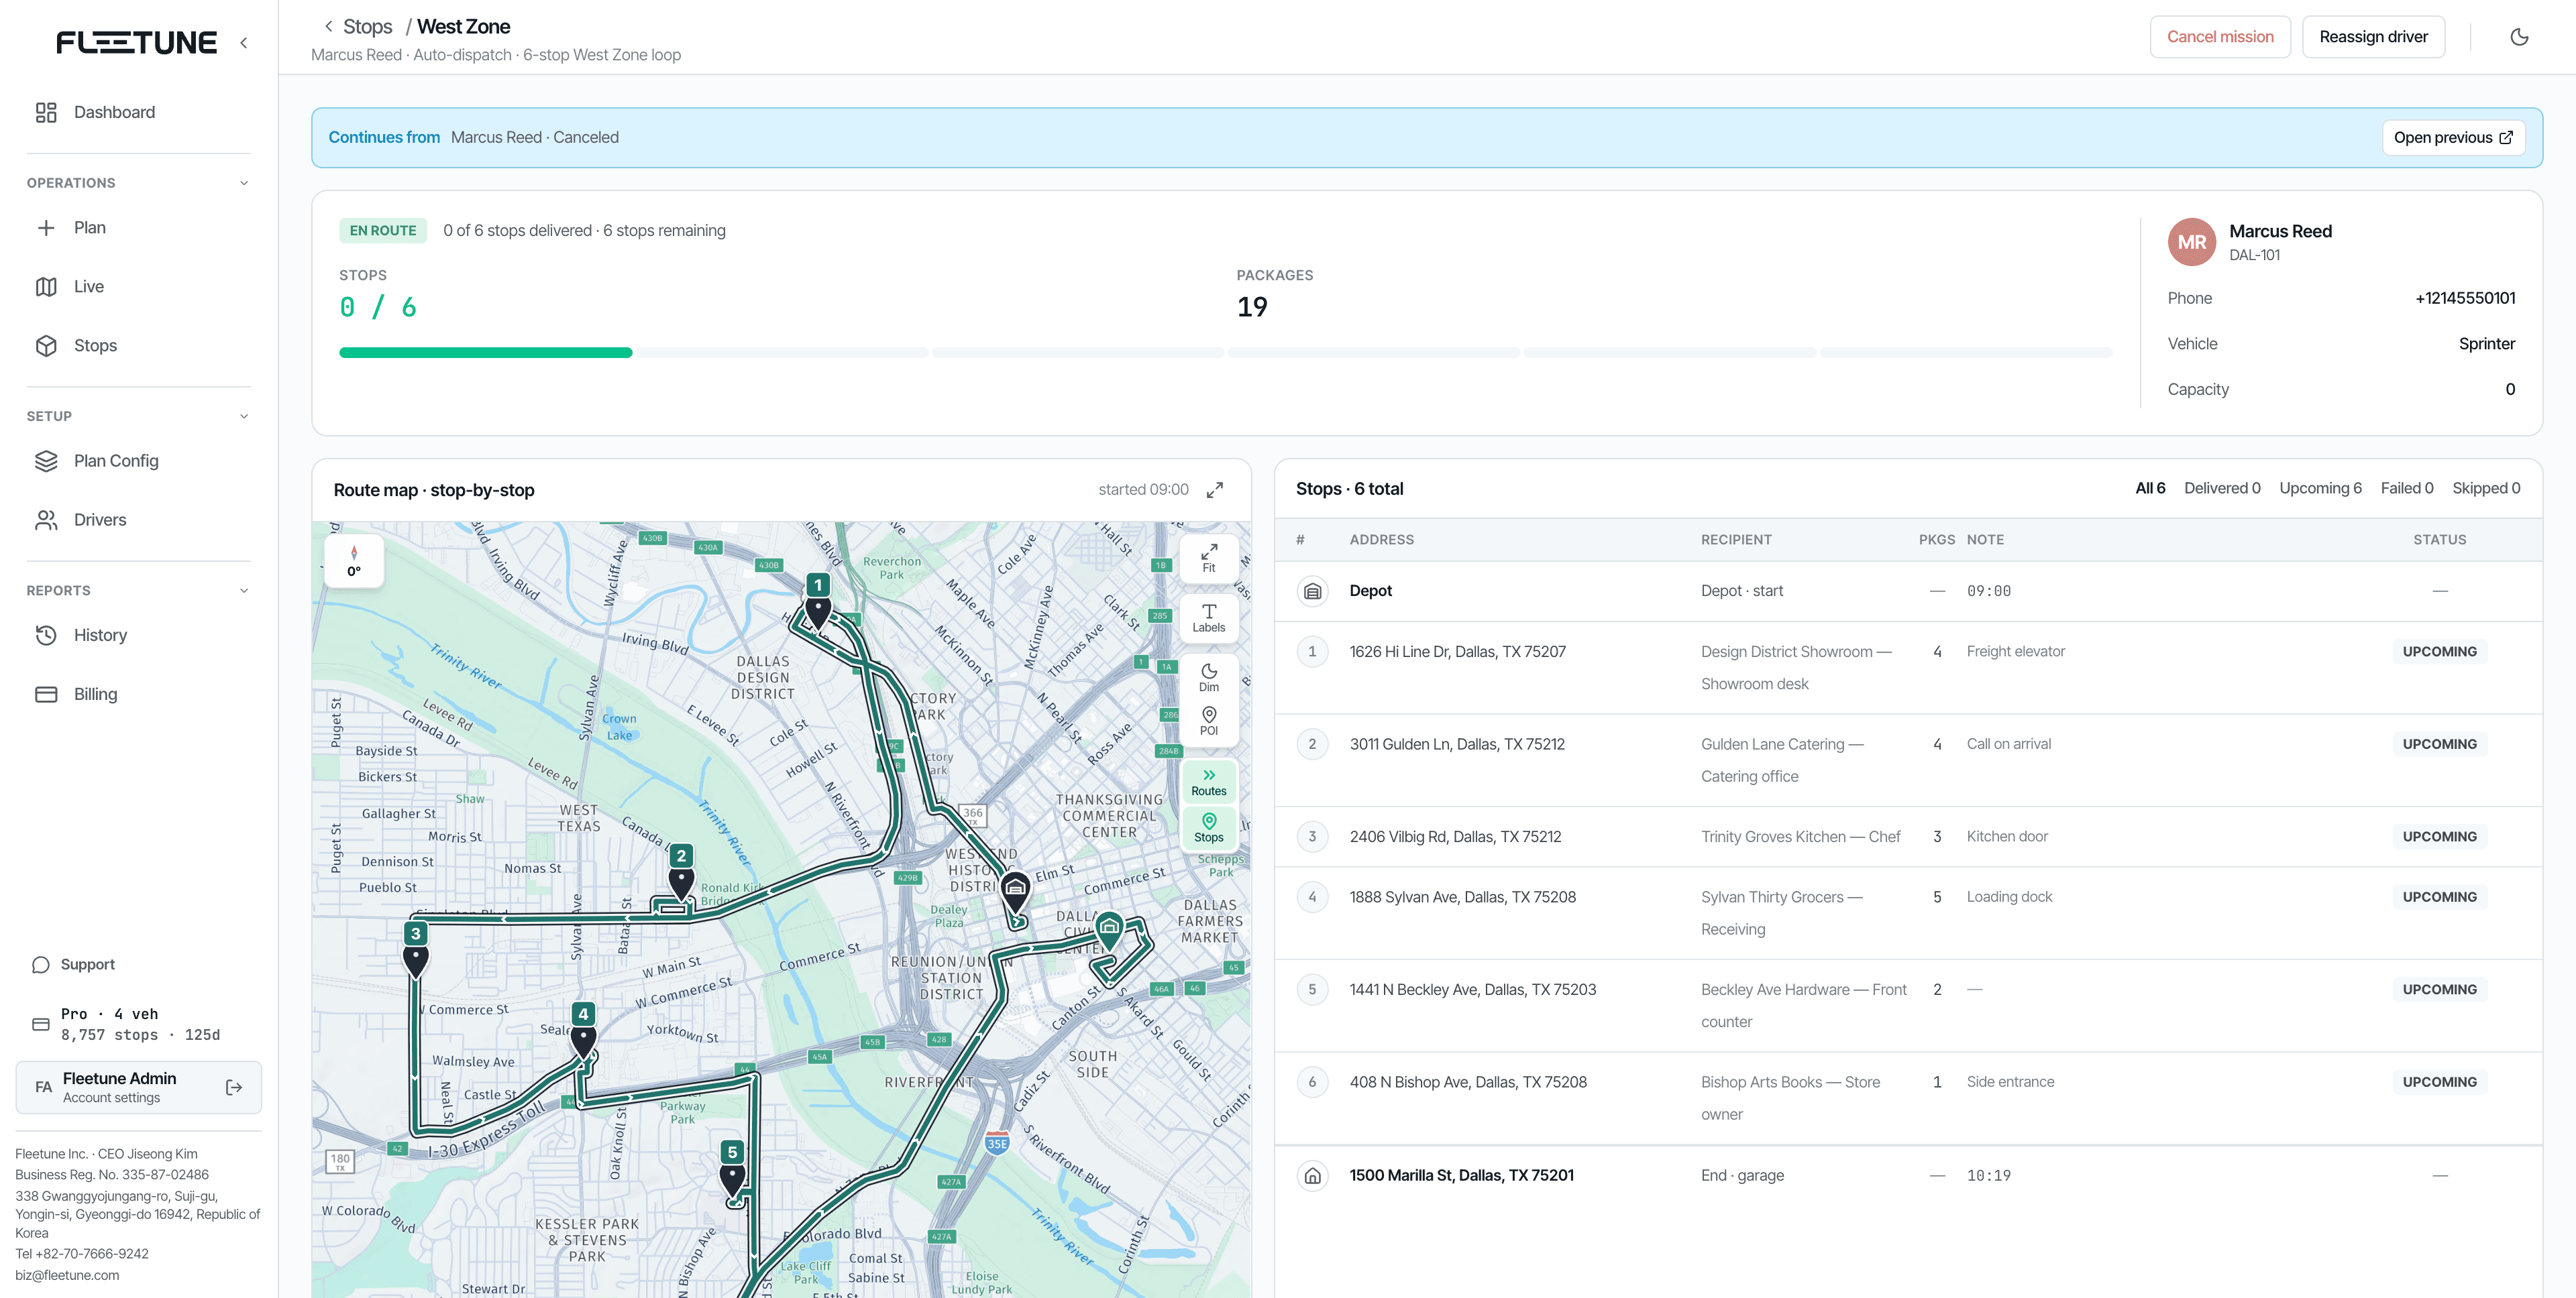Toggle Dim map mode
The width and height of the screenshot is (2576, 1298).
coord(1208,677)
